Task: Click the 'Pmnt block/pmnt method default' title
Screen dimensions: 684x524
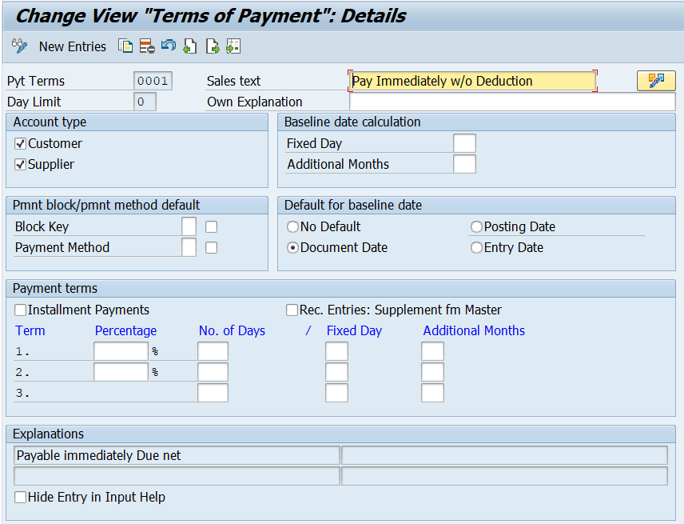Action: click(x=106, y=205)
